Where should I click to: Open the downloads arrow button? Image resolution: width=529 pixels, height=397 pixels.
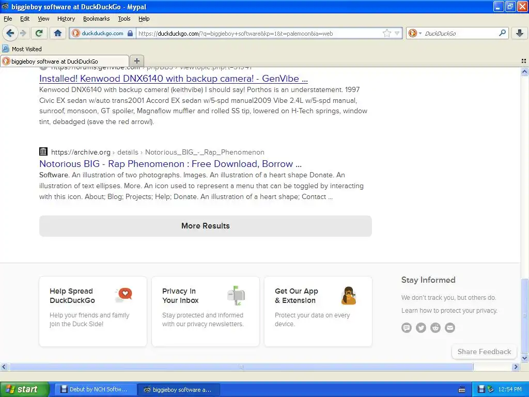pyautogui.click(x=520, y=33)
